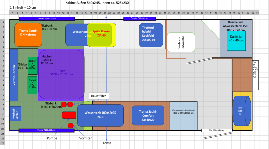Select the brown cabinet block beside Durchstieg
Image resolution: width=269 pixels, height=149 pixels.
[x=242, y=75]
